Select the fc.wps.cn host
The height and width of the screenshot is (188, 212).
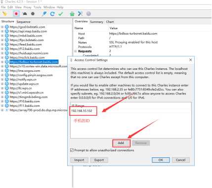[x=21, y=88]
